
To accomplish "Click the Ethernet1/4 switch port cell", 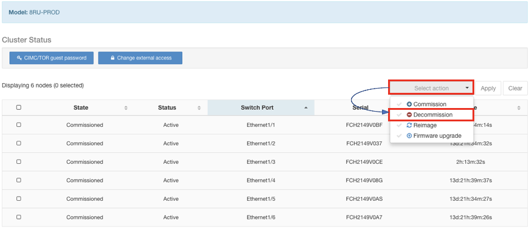I will click(261, 180).
